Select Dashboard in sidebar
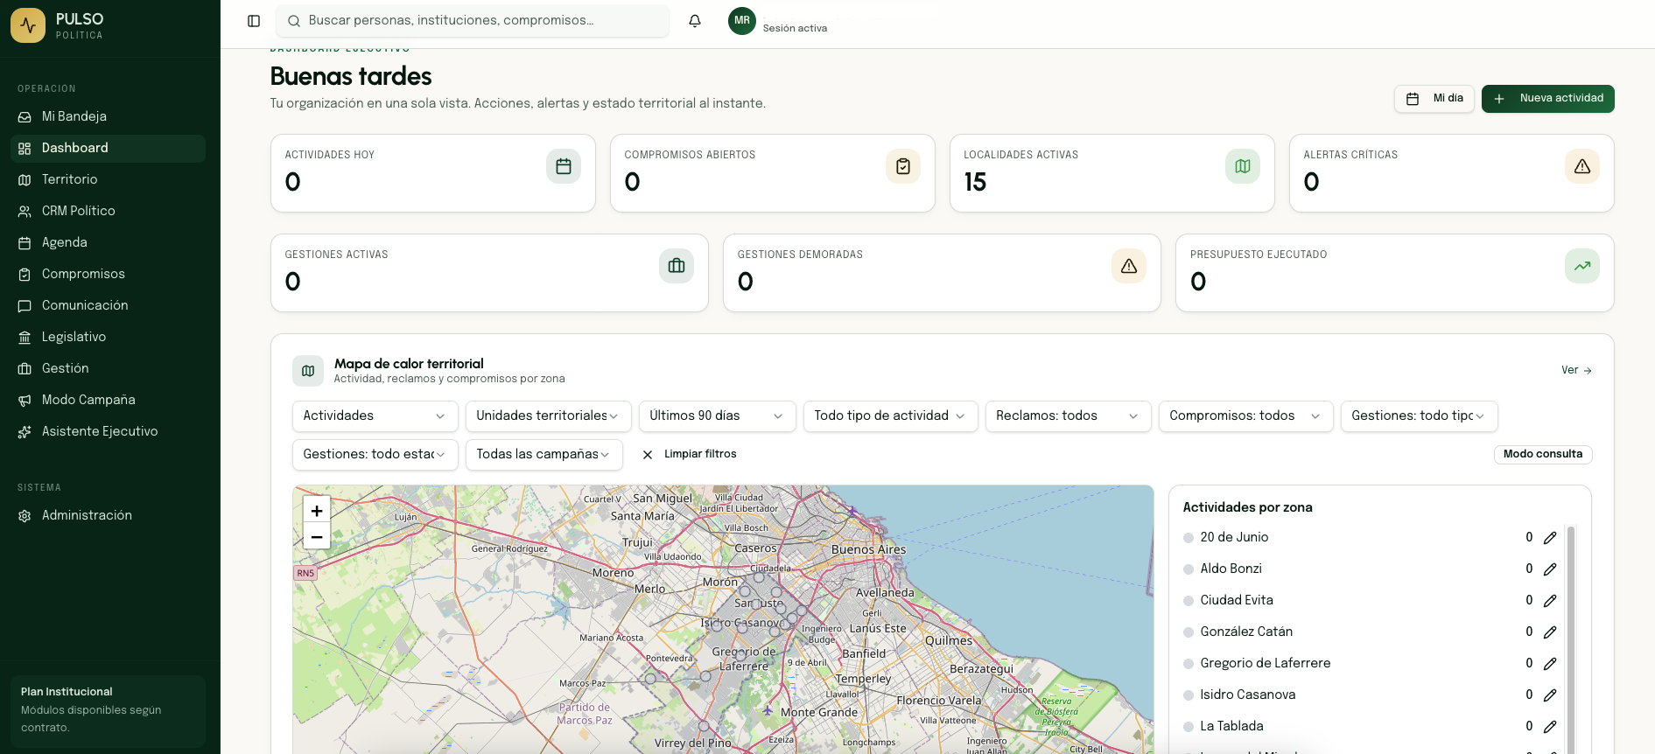 coord(108,149)
